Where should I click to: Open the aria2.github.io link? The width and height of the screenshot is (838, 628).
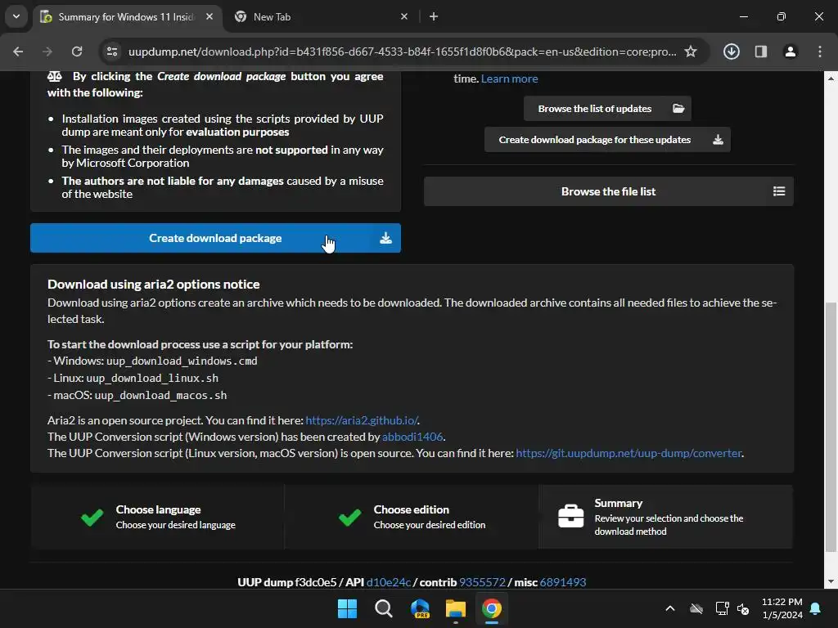tap(362, 421)
